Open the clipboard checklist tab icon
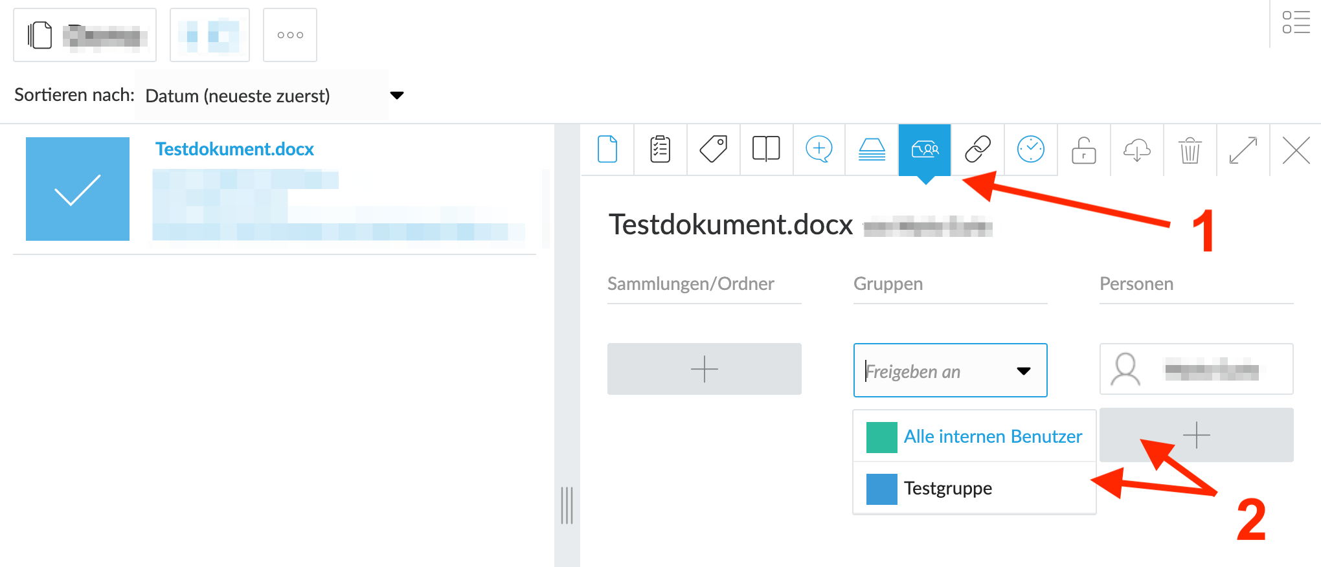The height and width of the screenshot is (567, 1321). point(660,150)
